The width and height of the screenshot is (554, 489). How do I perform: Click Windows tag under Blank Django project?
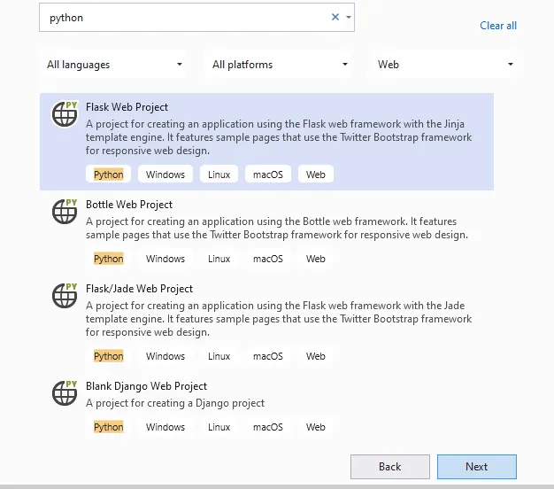pos(165,427)
